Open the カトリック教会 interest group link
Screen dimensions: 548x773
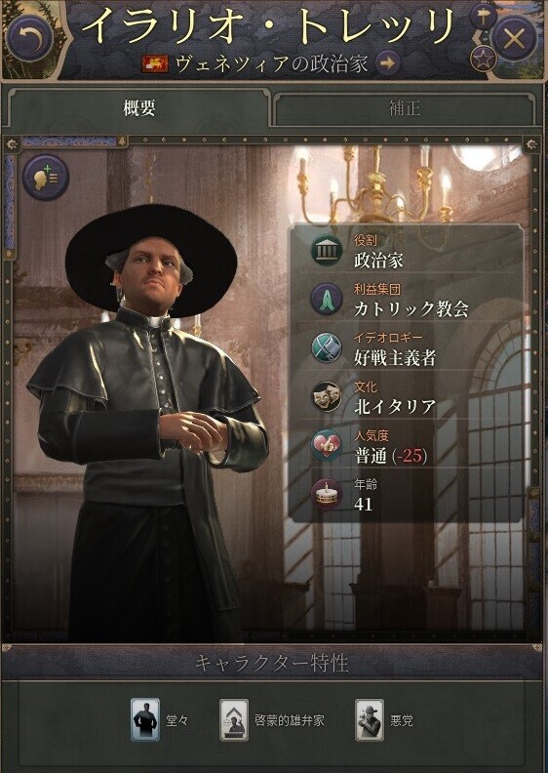pyautogui.click(x=411, y=309)
